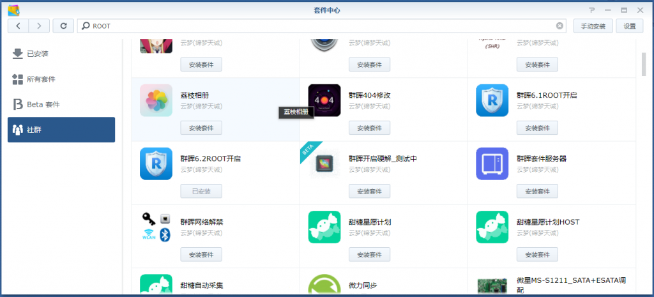Install the 群晖开启硬解_测试中 package

369,191
